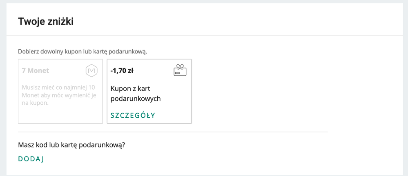Click blank space right of SZCZEGÓŁY in coupon tile
Screen dimensions: 408x176
(173, 115)
